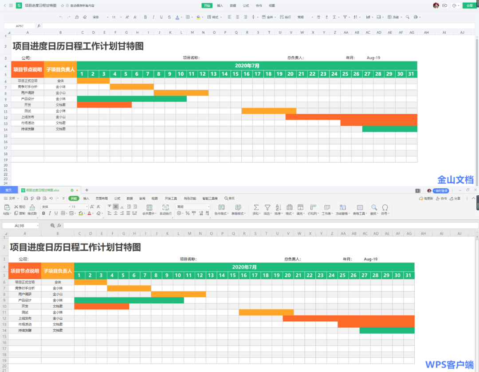Viewport: 479px width, 372px height.
Task: Open the font size dropdown in WPS client
Action: [x=87, y=207]
